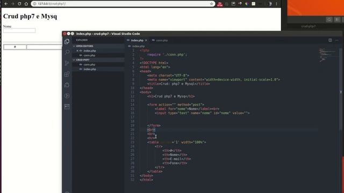344x193 pixels.
Task: Click the closing html tag on line 32
Action: [146, 180]
